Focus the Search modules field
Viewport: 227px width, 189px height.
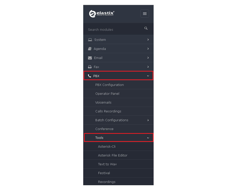tap(113, 29)
